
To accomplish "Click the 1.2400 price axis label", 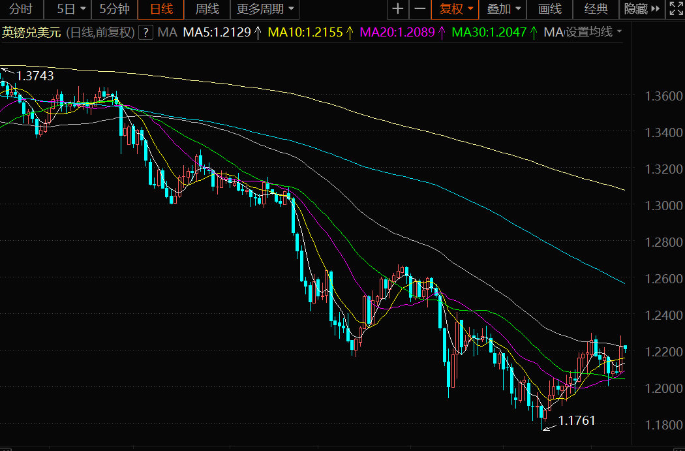I will tap(663, 315).
